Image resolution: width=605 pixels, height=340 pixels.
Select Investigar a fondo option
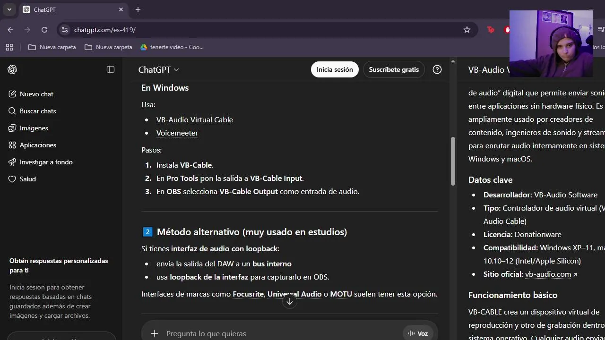(x=46, y=162)
